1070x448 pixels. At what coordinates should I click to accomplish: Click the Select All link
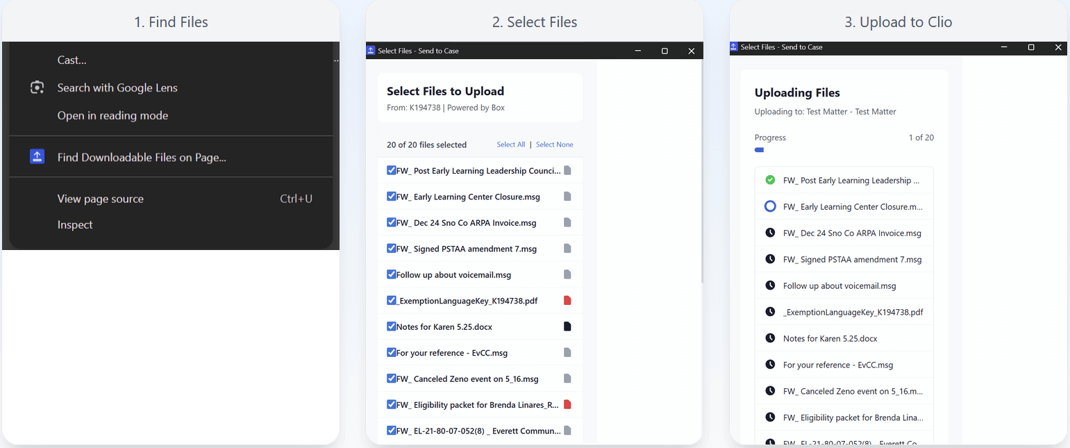tap(510, 144)
